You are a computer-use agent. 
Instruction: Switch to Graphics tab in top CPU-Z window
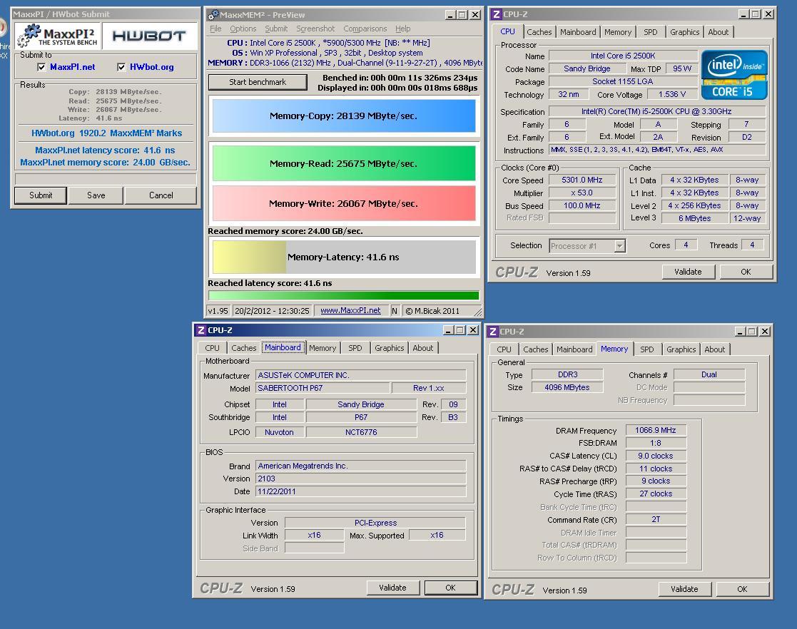tap(685, 32)
